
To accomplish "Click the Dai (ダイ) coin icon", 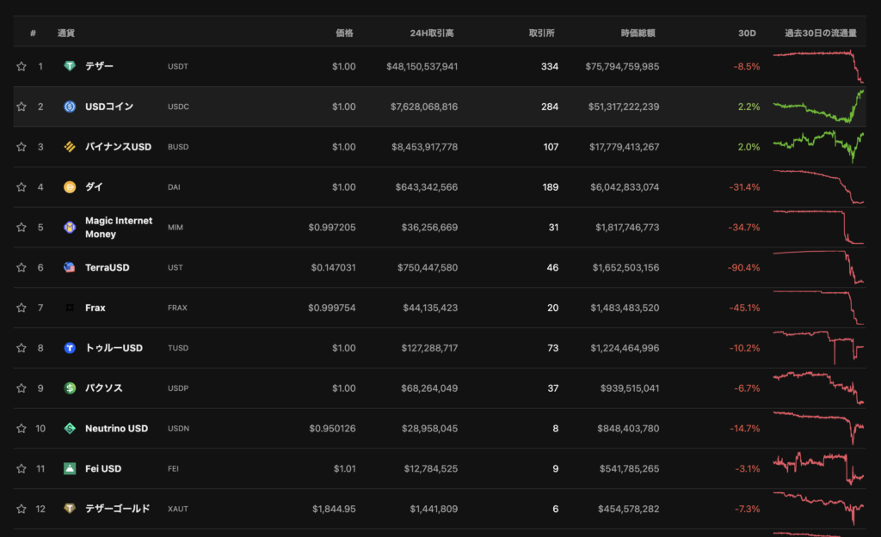I will pyautogui.click(x=70, y=186).
